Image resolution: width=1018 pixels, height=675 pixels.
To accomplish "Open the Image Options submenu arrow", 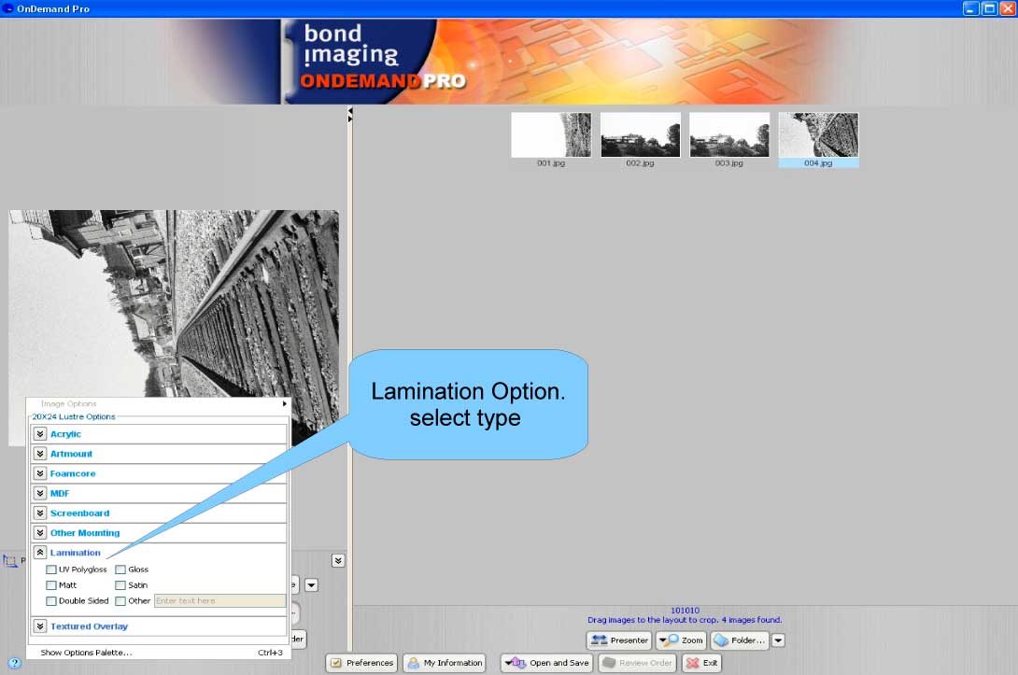I will [x=284, y=403].
